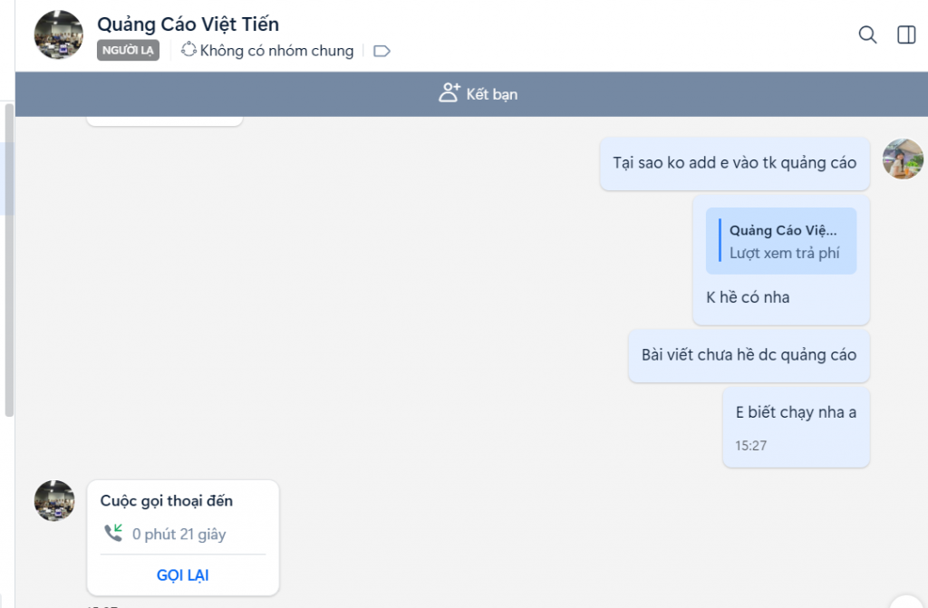Click the add friend person icon
This screenshot has height=608, width=928.
pos(449,93)
